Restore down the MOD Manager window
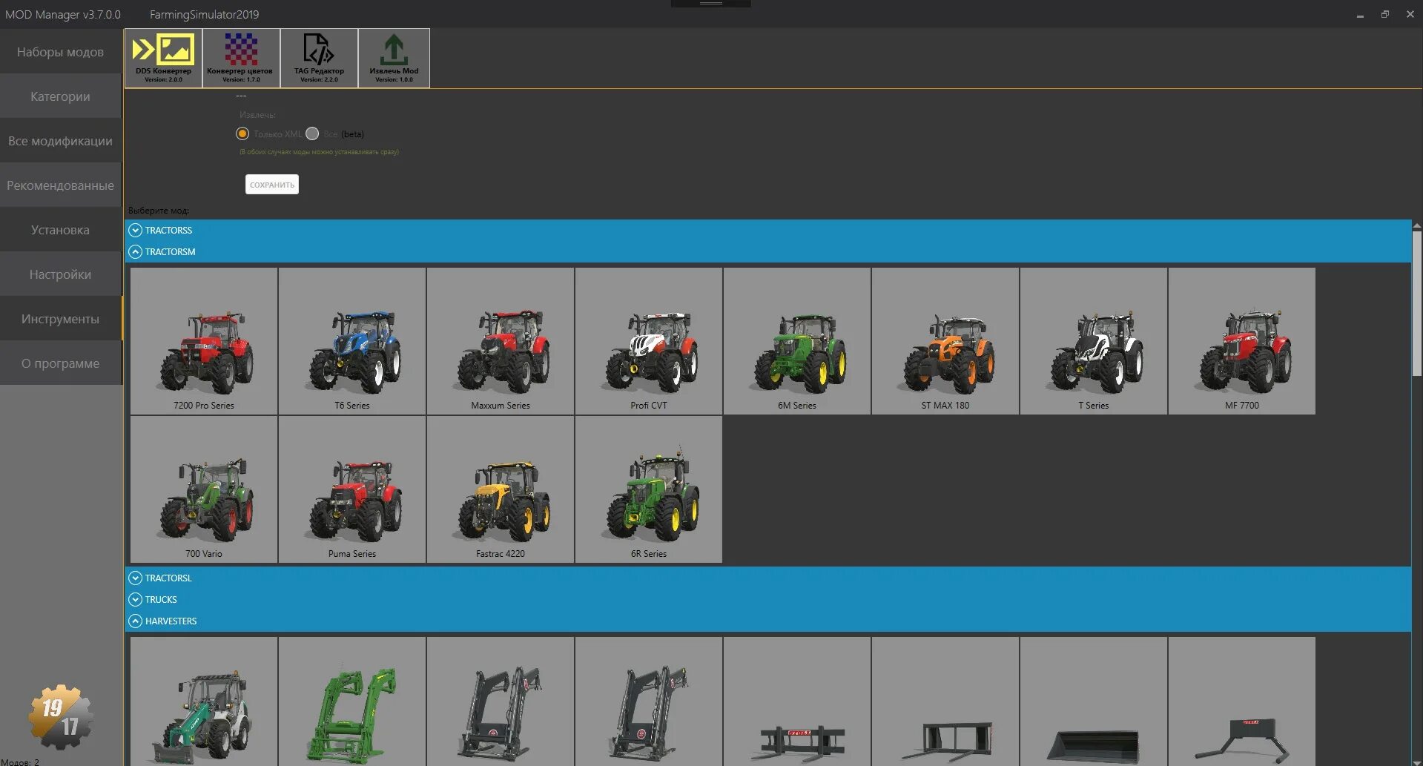Image resolution: width=1423 pixels, height=766 pixels. (x=1384, y=14)
